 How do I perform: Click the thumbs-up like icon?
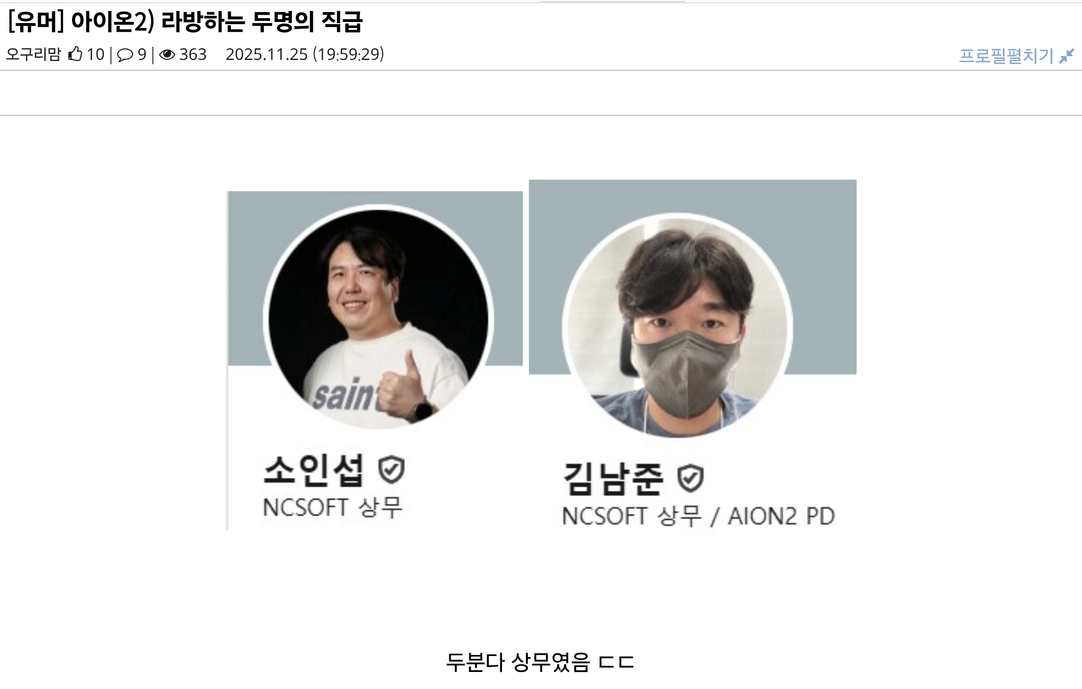(x=75, y=54)
